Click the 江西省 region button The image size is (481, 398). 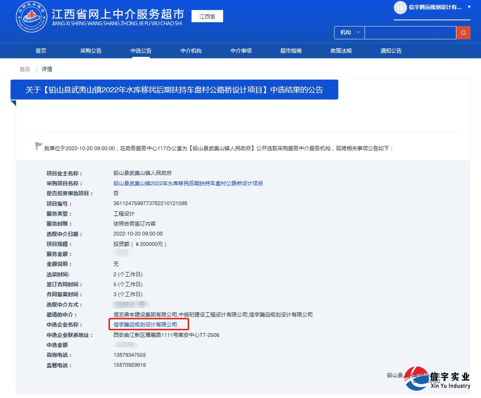click(207, 16)
